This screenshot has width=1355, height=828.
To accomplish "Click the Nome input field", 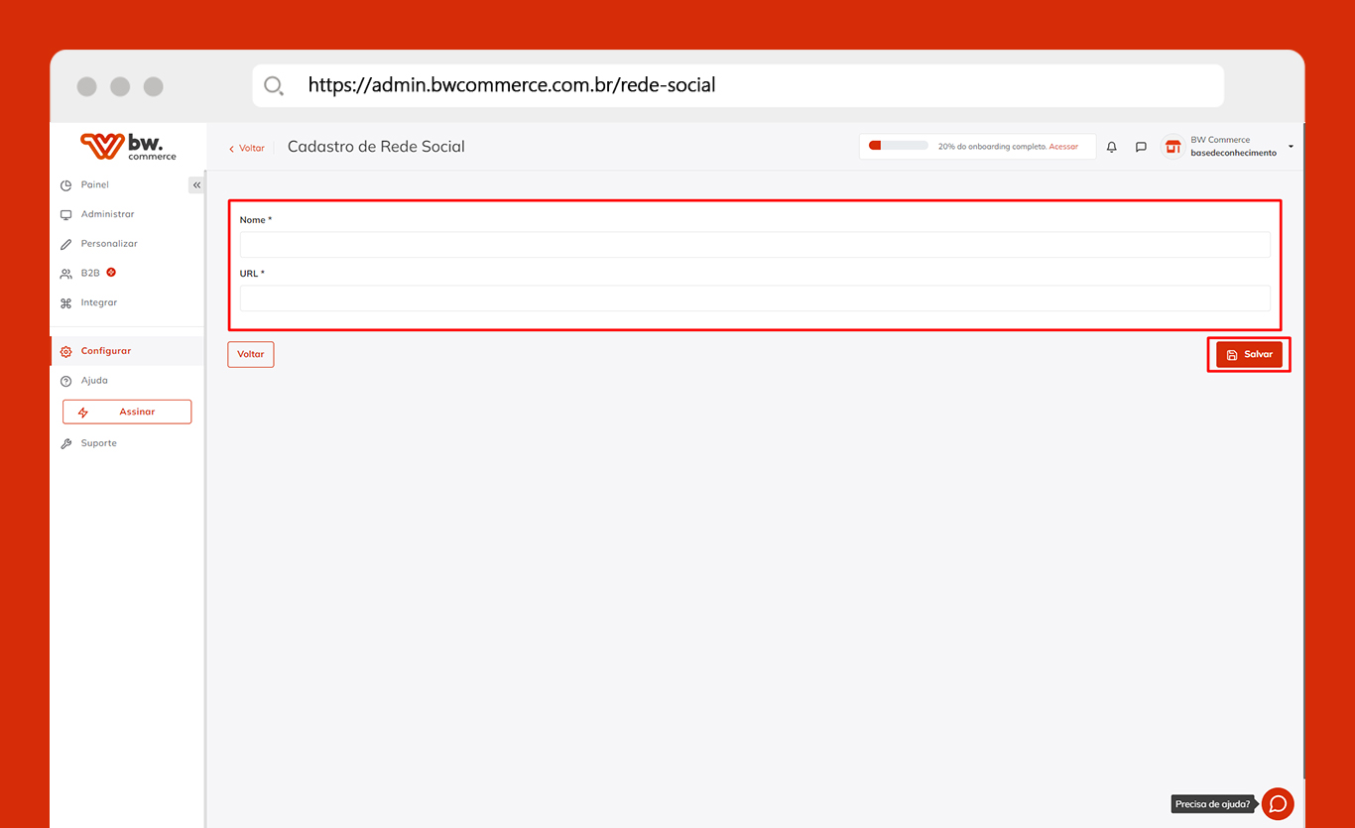I will point(755,245).
